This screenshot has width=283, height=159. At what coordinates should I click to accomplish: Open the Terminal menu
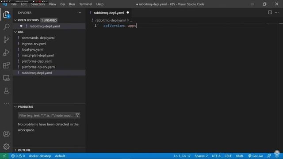click(85, 4)
